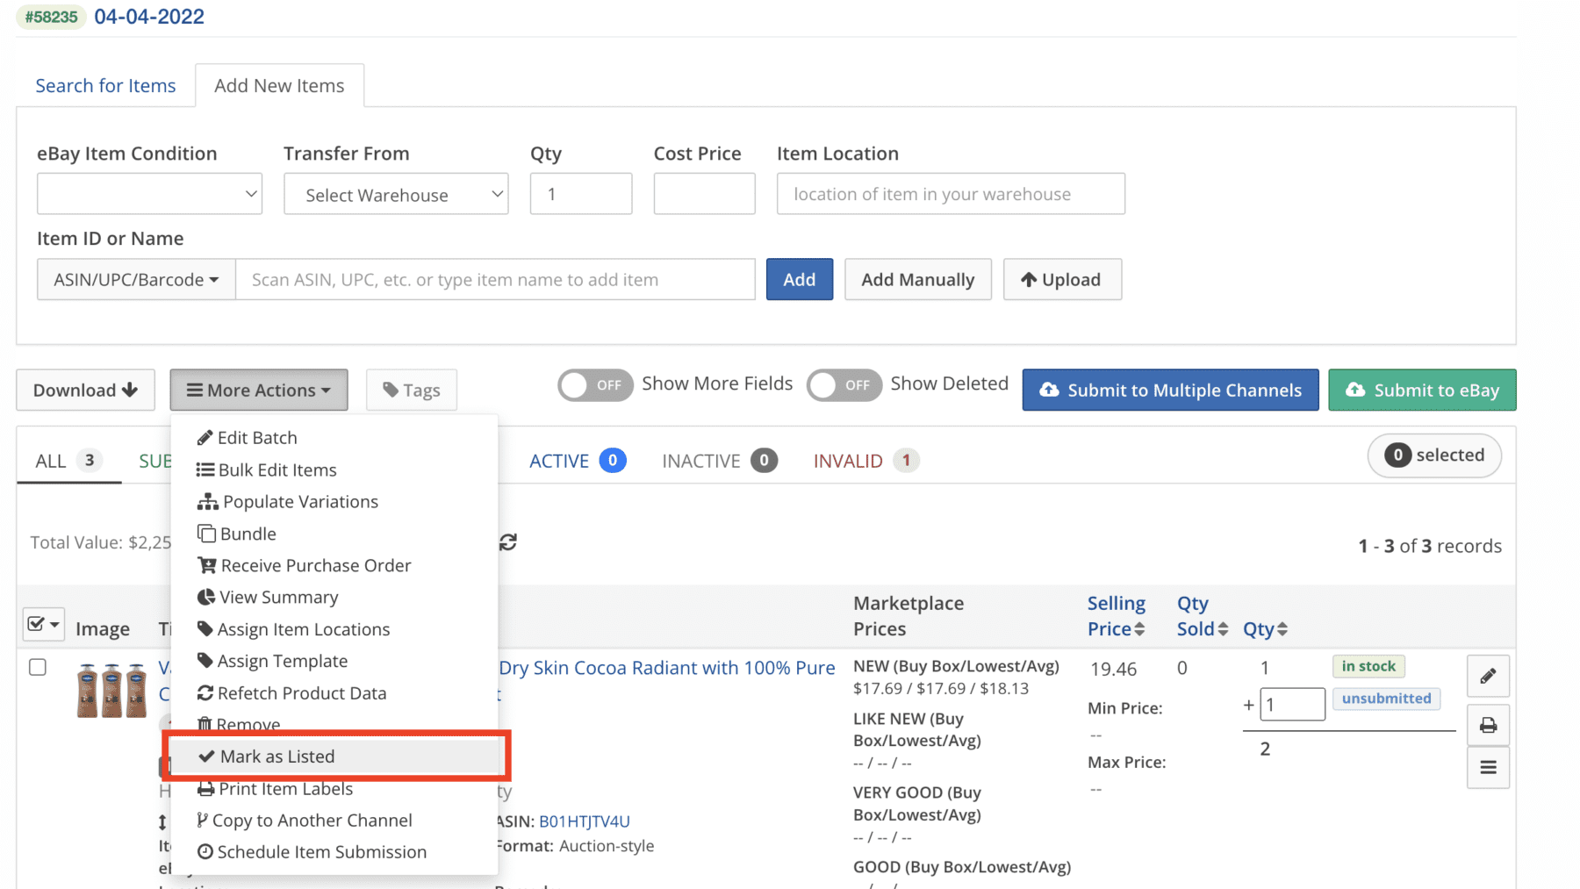Screen dimensions: 1580x889
Task: Click the #58235 batch ID badge
Action: click(52, 17)
